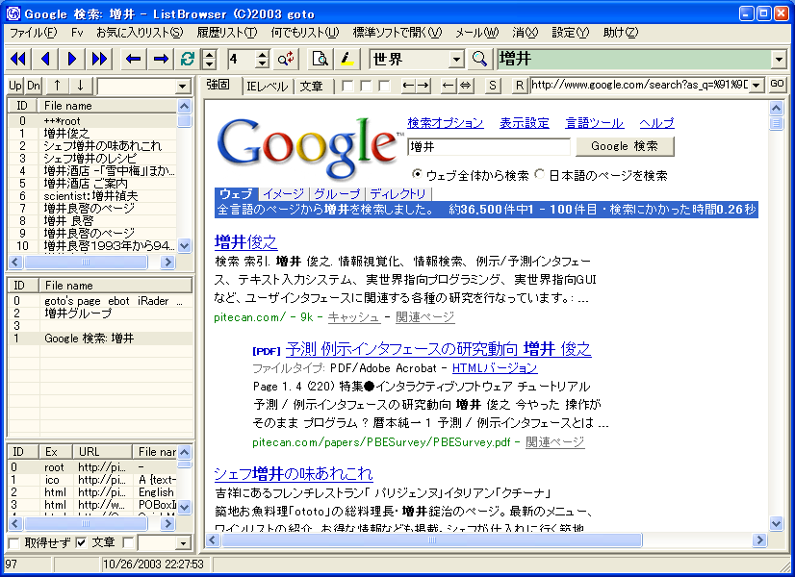Click the Google 検索 button

coord(625,146)
